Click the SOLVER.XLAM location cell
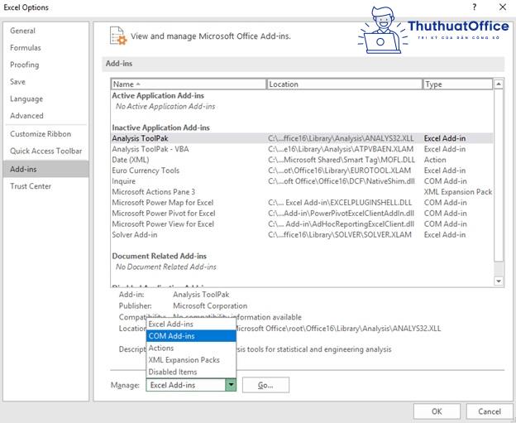The height and width of the screenshot is (423, 516). [x=340, y=235]
